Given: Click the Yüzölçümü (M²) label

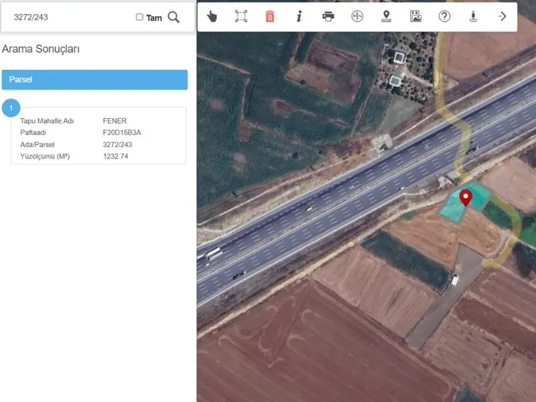Looking at the screenshot, I should click(x=45, y=156).
